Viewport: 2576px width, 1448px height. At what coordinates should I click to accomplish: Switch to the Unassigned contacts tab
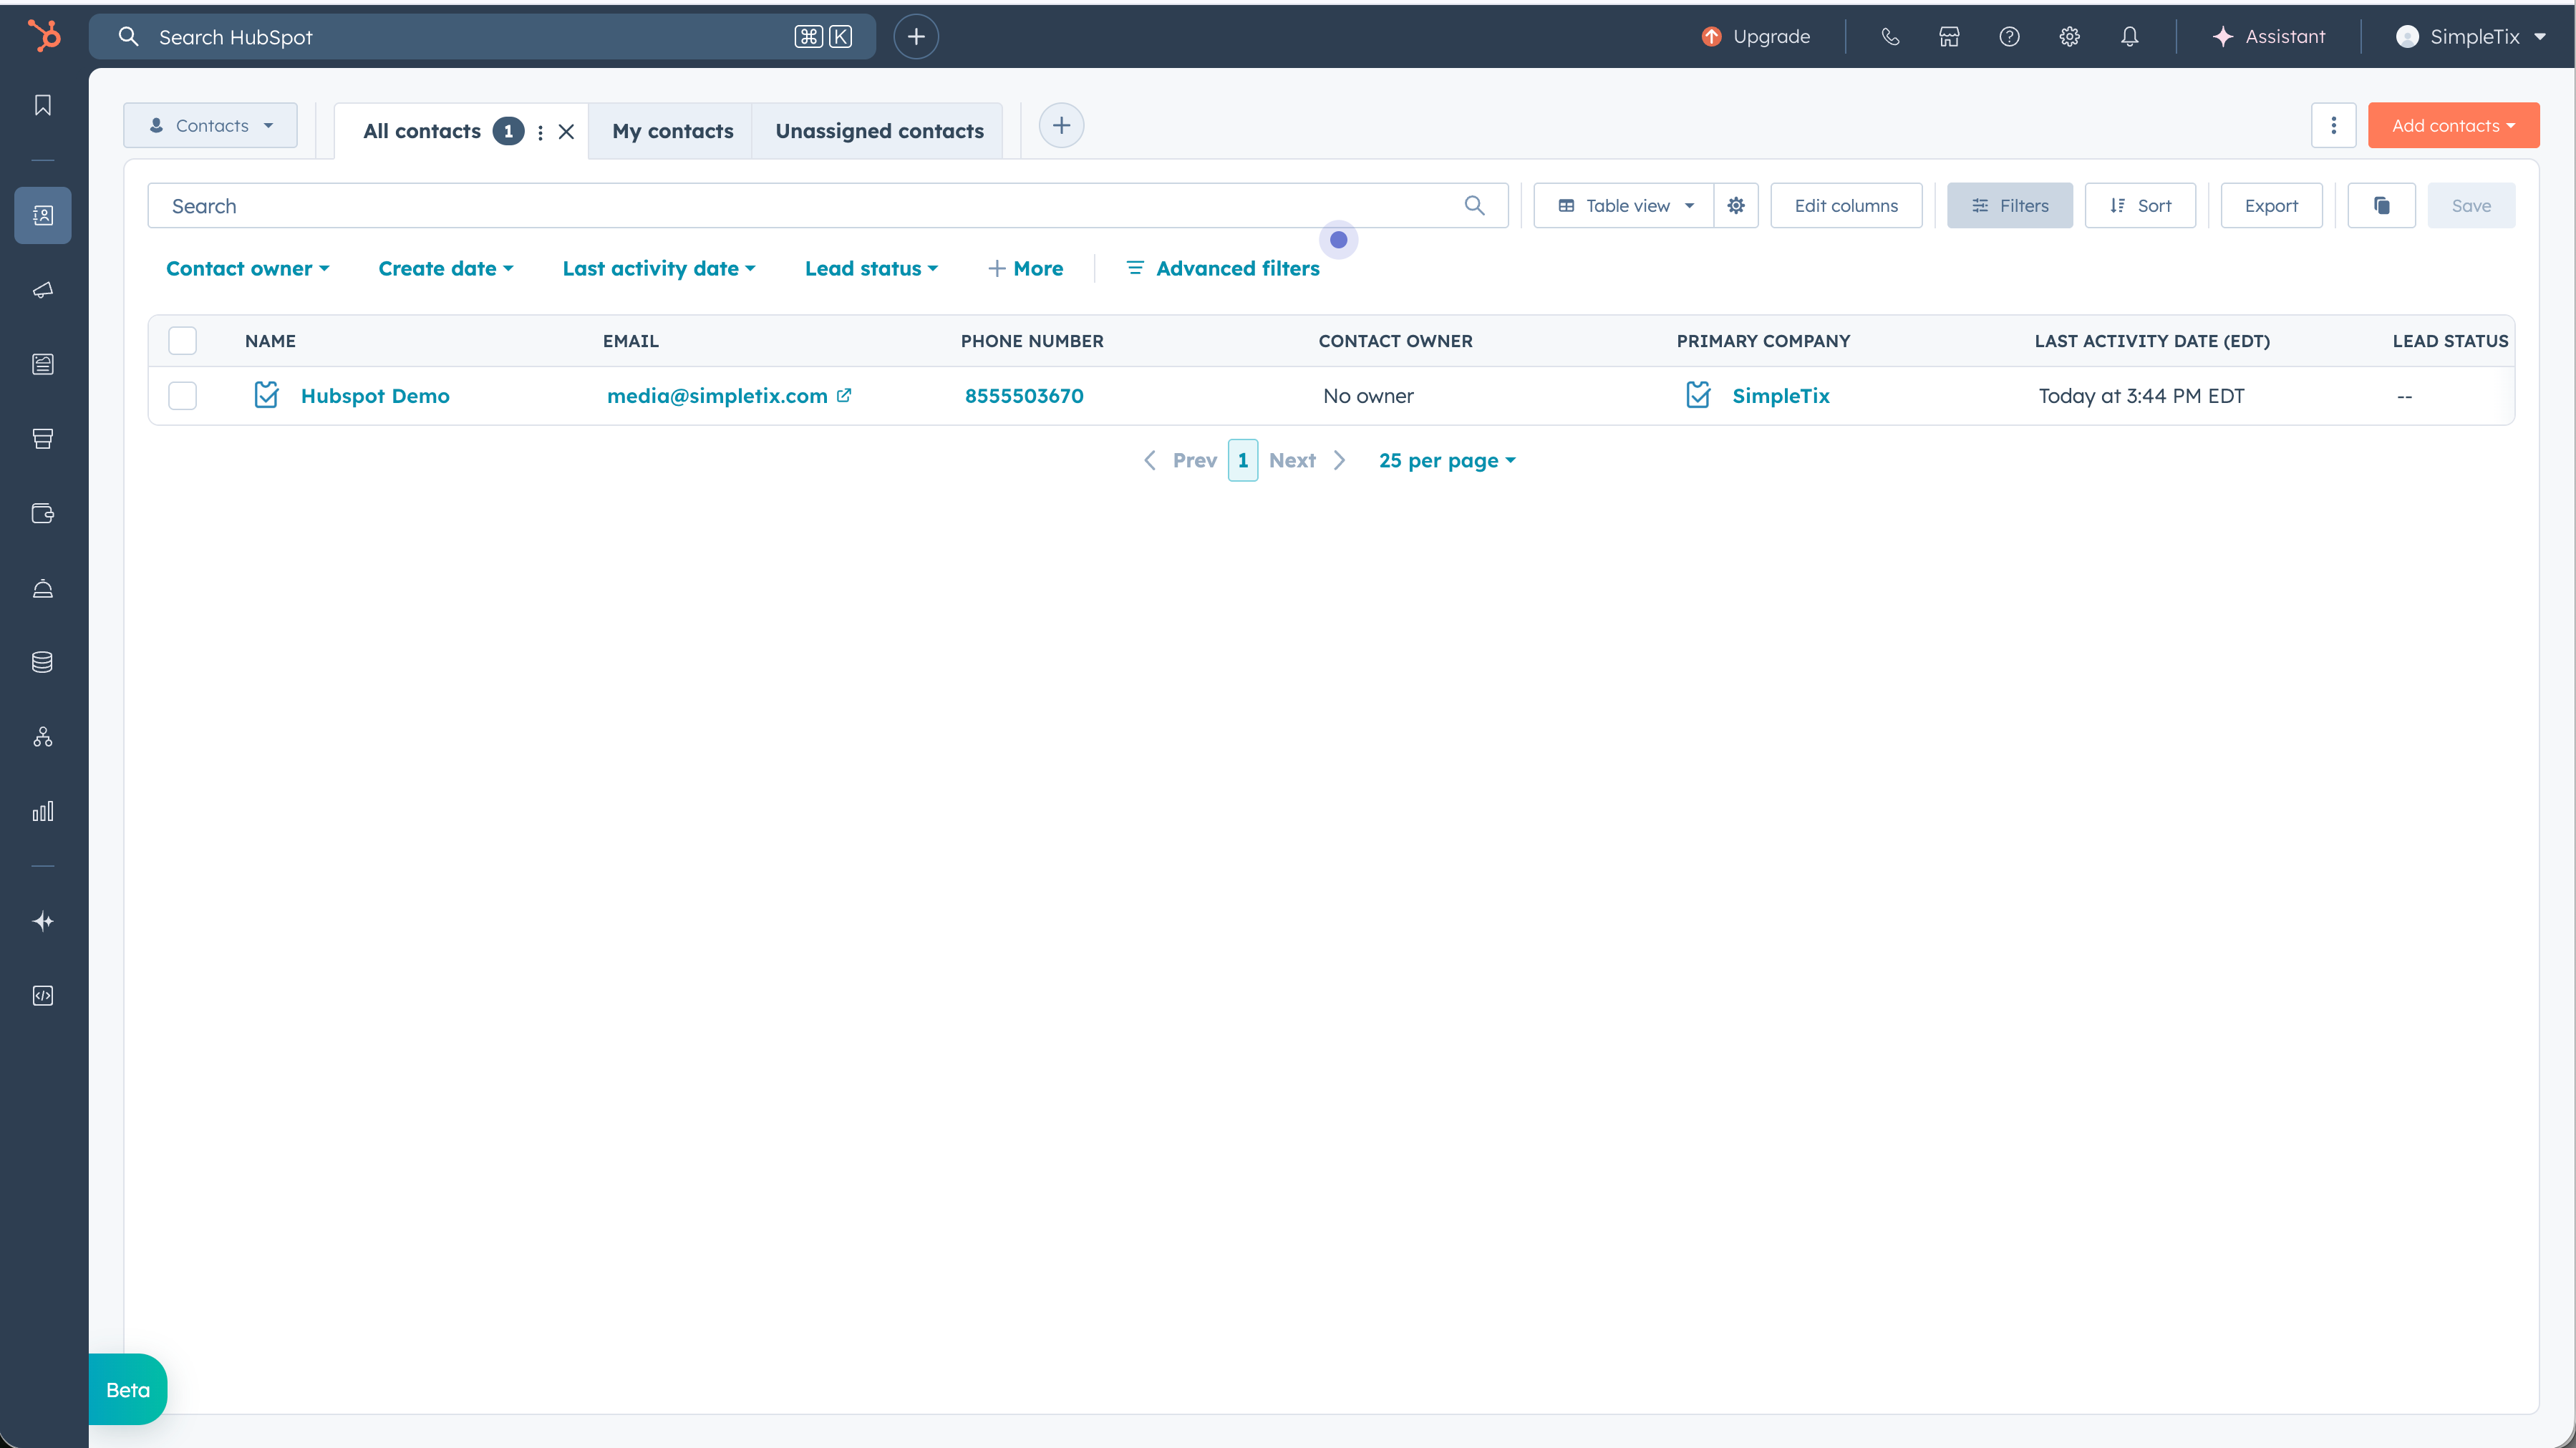(x=877, y=130)
